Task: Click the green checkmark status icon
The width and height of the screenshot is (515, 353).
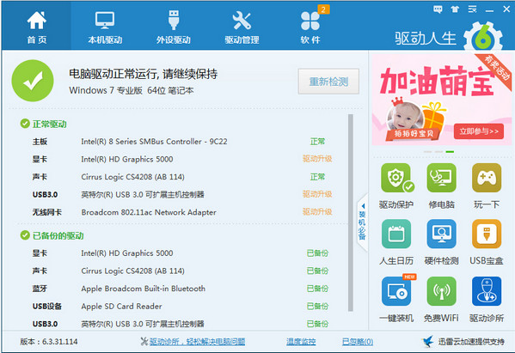Action: click(x=33, y=81)
